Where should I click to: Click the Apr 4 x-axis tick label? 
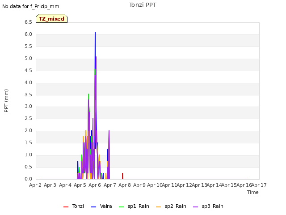[65, 185]
